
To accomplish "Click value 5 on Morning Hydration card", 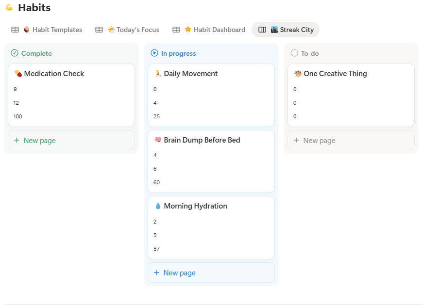I will click(x=155, y=235).
